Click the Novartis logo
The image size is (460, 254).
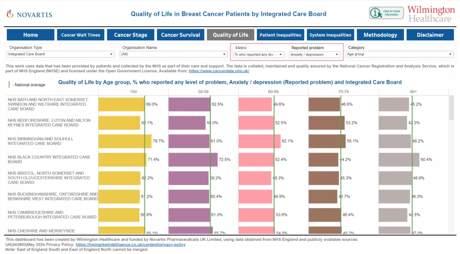tap(29, 14)
